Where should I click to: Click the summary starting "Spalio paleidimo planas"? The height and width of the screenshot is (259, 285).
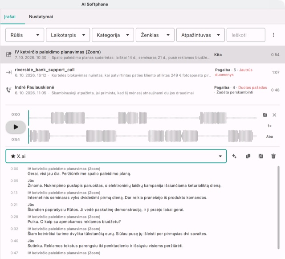click(x=130, y=58)
